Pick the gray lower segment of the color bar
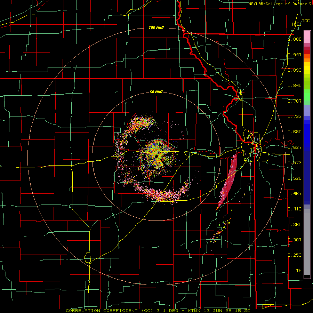This screenshot has width=313, height=313. click(x=307, y=242)
